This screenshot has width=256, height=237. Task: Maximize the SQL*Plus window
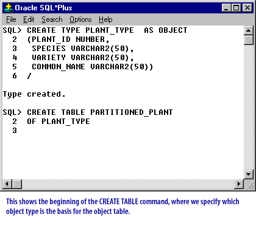click(x=236, y=8)
